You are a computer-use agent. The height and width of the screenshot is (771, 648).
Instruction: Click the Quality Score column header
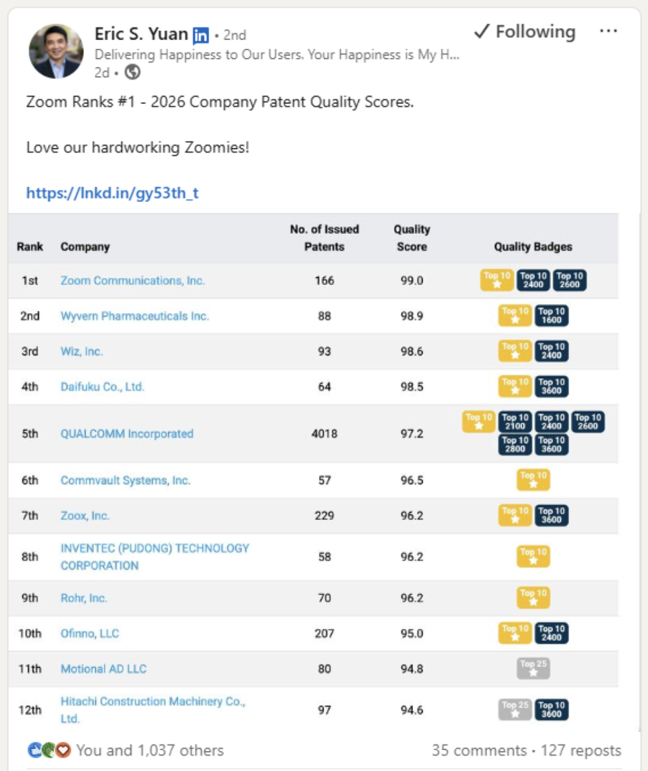click(x=412, y=238)
